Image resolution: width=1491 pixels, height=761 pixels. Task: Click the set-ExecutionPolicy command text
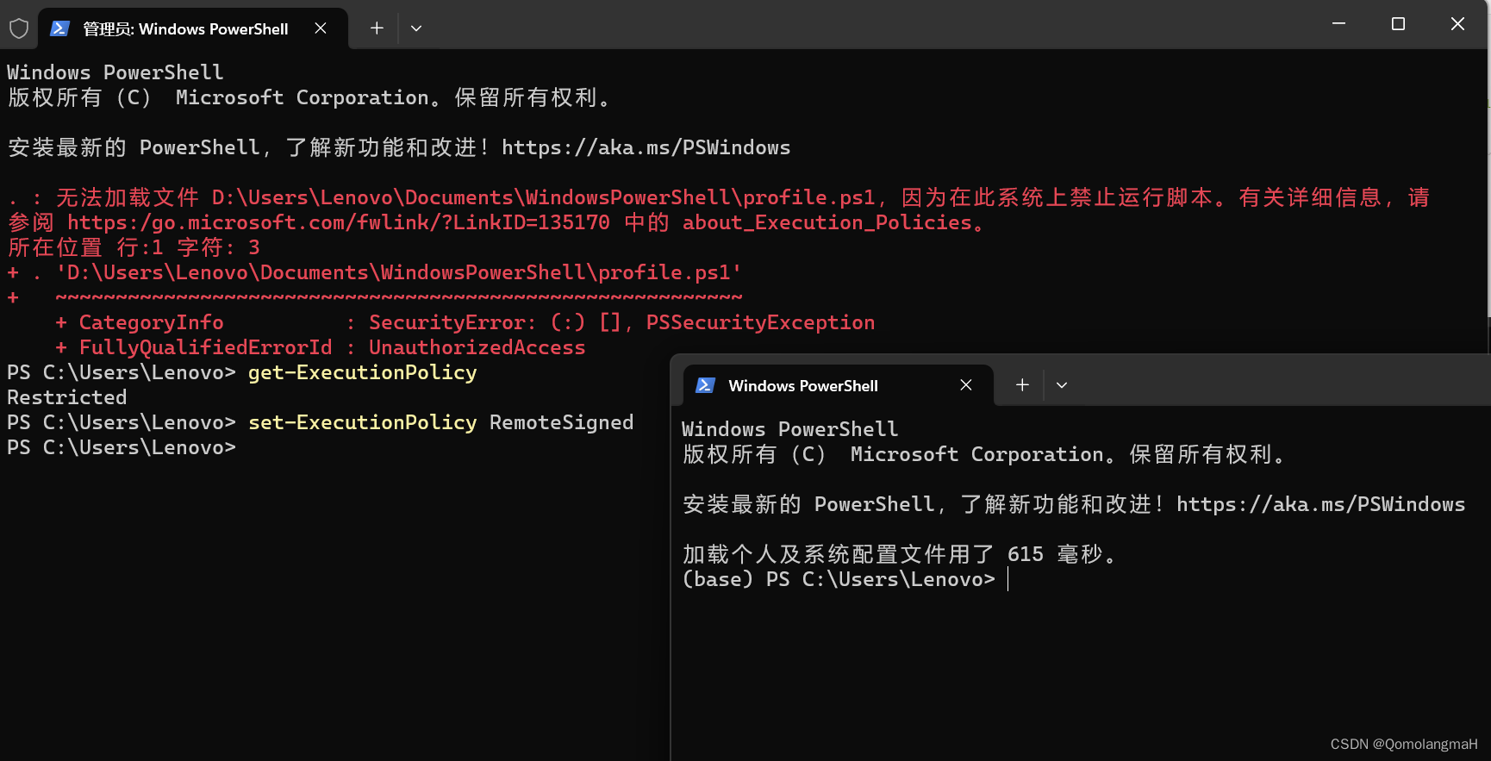click(x=363, y=422)
